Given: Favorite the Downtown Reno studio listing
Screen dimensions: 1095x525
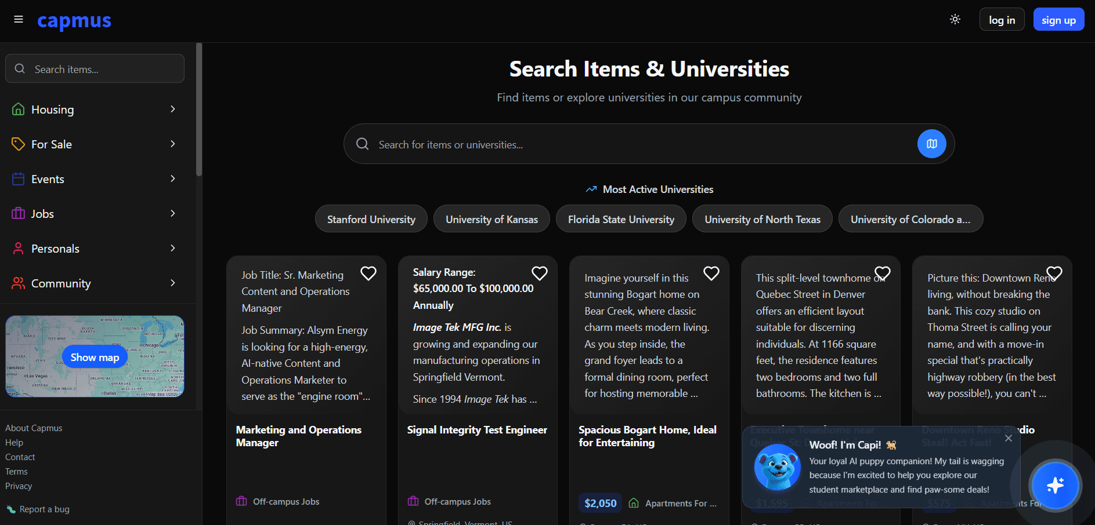Looking at the screenshot, I should (1054, 273).
